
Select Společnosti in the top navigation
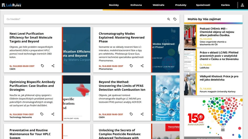pos(203,5)
